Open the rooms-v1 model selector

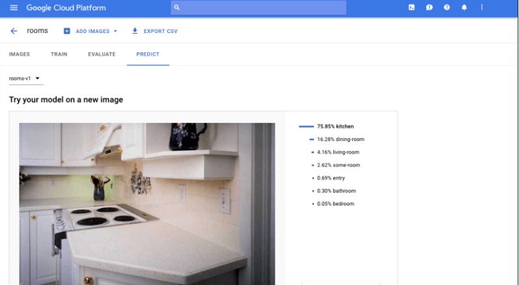click(x=25, y=78)
